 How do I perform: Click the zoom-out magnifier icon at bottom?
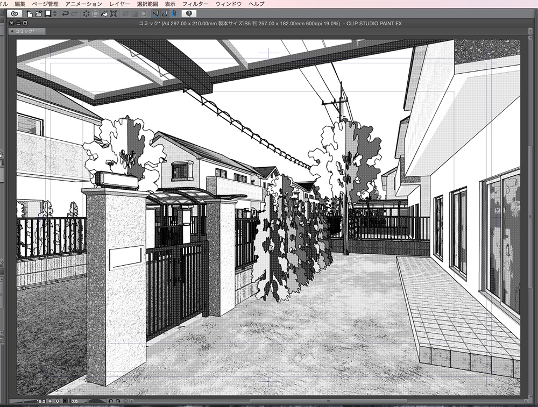49,401
